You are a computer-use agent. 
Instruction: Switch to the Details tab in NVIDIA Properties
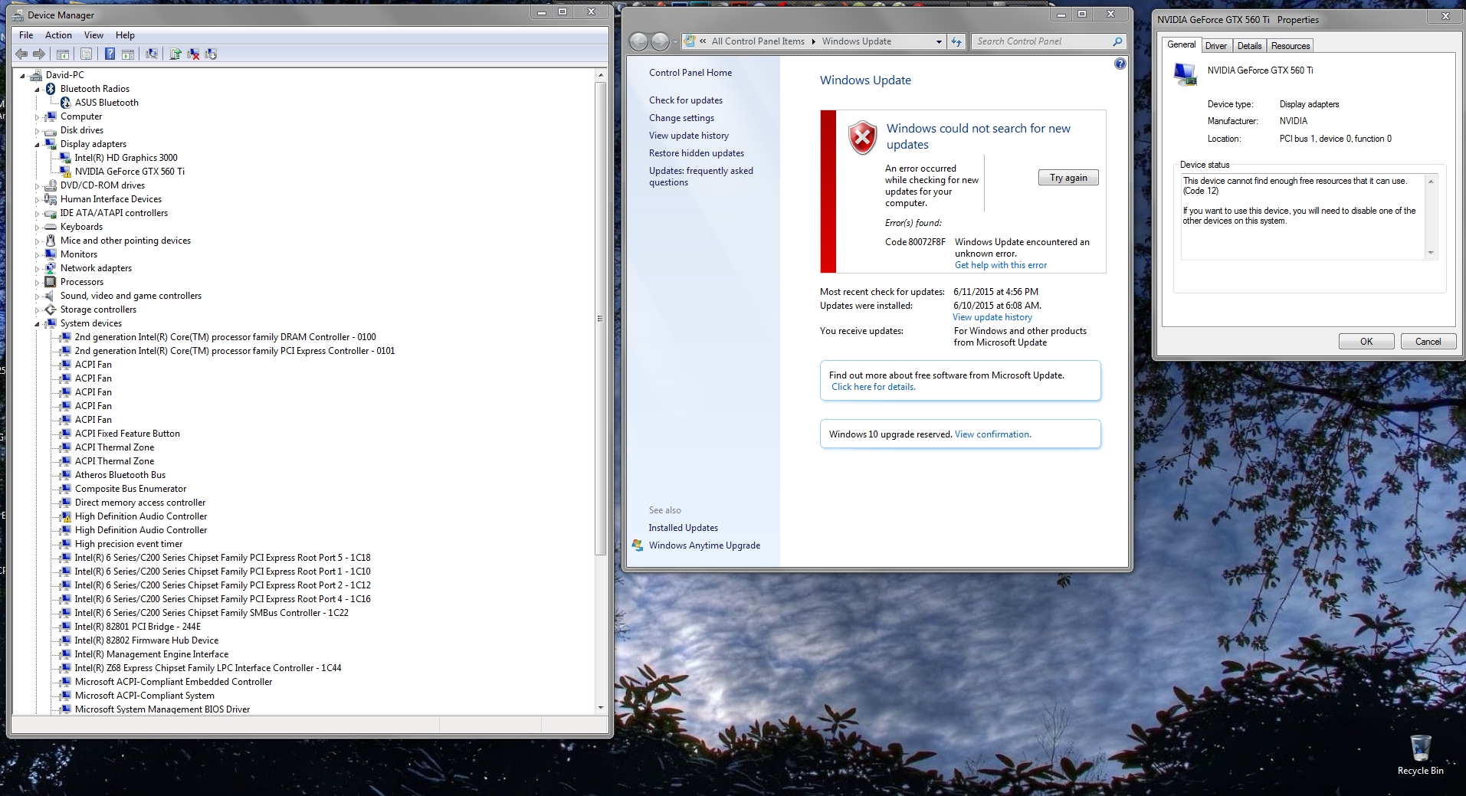pos(1249,46)
